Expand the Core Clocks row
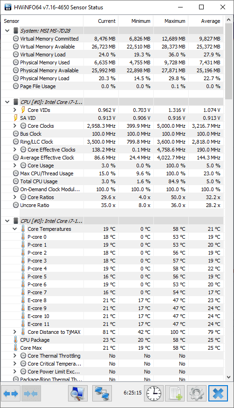 pyautogui.click(x=15, y=126)
